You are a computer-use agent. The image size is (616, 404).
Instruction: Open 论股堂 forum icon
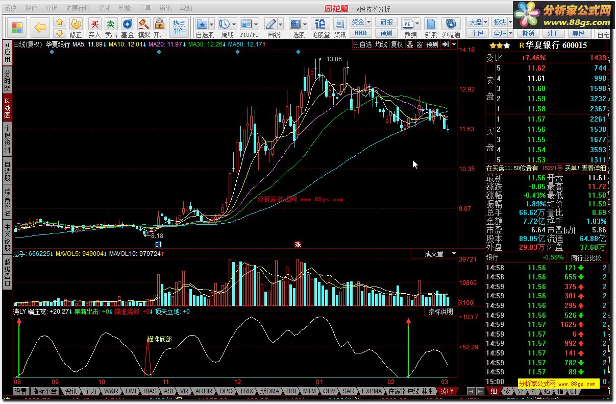click(x=321, y=23)
